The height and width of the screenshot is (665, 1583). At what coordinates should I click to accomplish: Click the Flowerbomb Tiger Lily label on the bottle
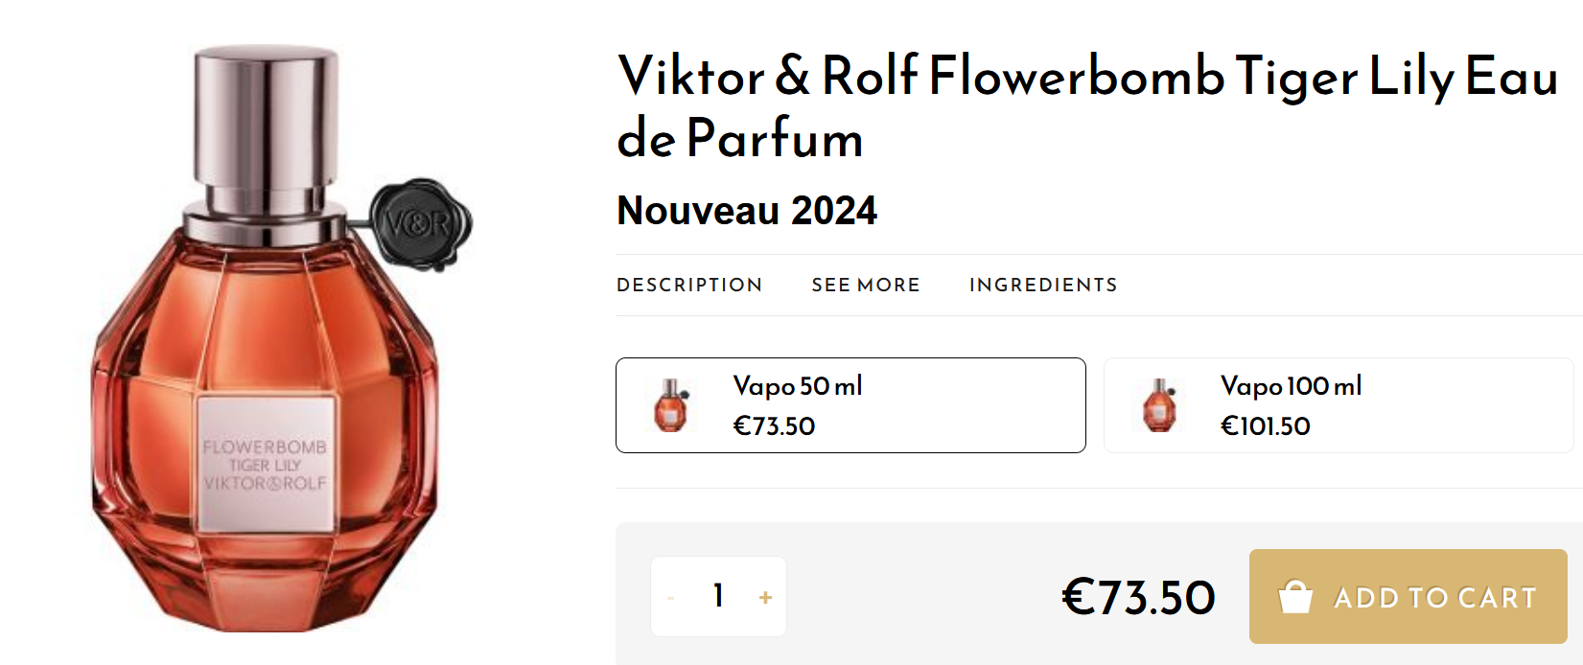[266, 465]
